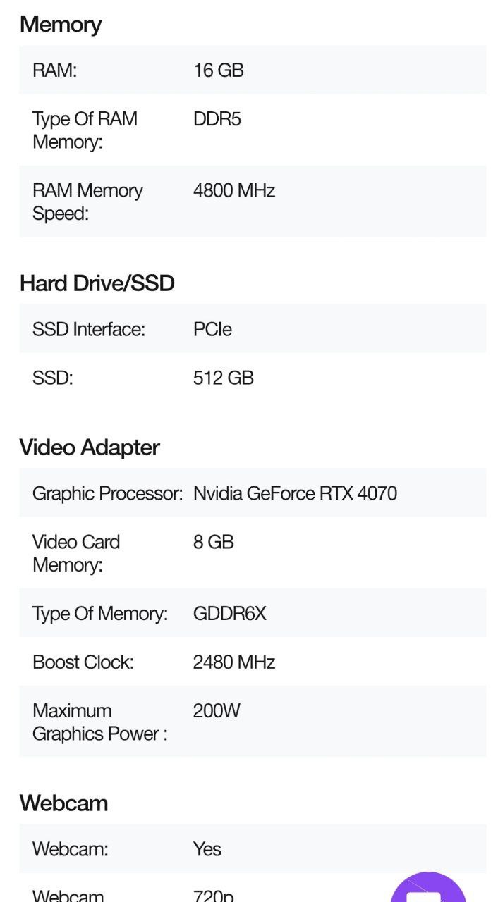The image size is (498, 902).
Task: Open the purple chat bubble button
Action: click(x=428, y=888)
